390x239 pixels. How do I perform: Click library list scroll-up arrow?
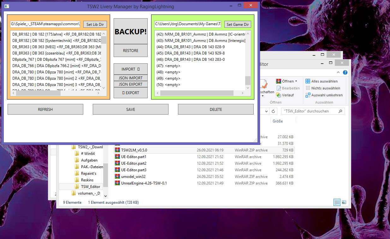click(103, 33)
